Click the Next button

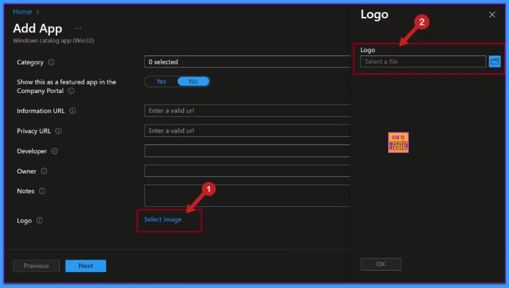(x=85, y=266)
